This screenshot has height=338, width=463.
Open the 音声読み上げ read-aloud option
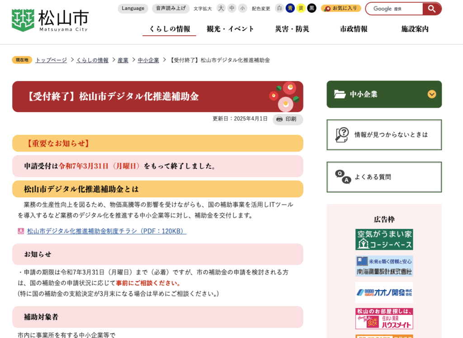(170, 8)
